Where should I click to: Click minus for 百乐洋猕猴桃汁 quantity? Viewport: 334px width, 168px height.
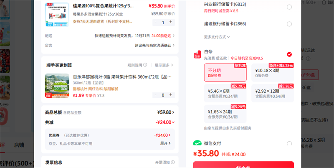tap(156, 95)
